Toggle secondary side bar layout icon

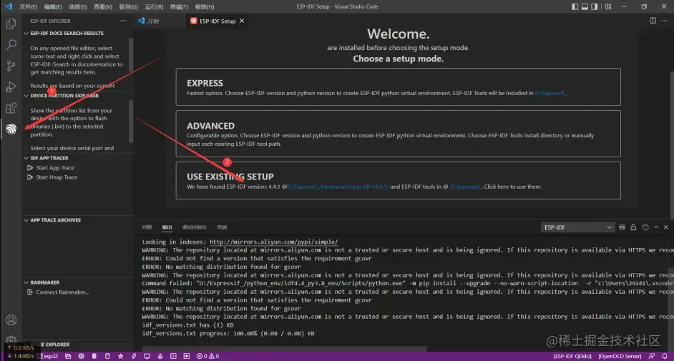[x=595, y=7]
